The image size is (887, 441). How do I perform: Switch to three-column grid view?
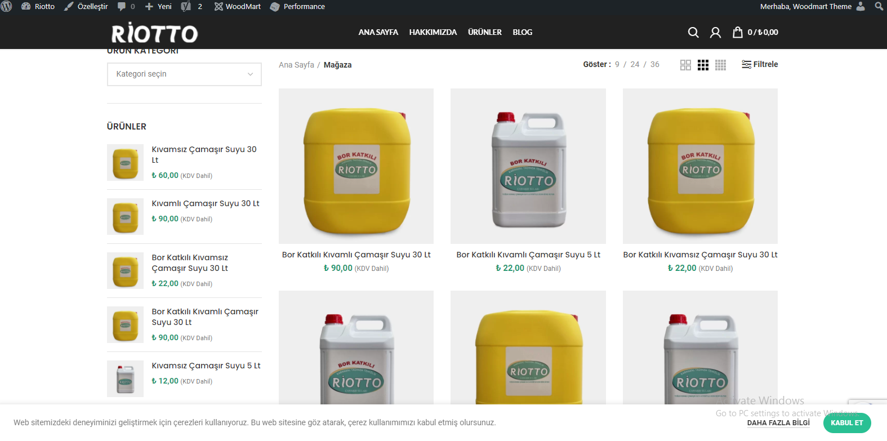point(703,65)
